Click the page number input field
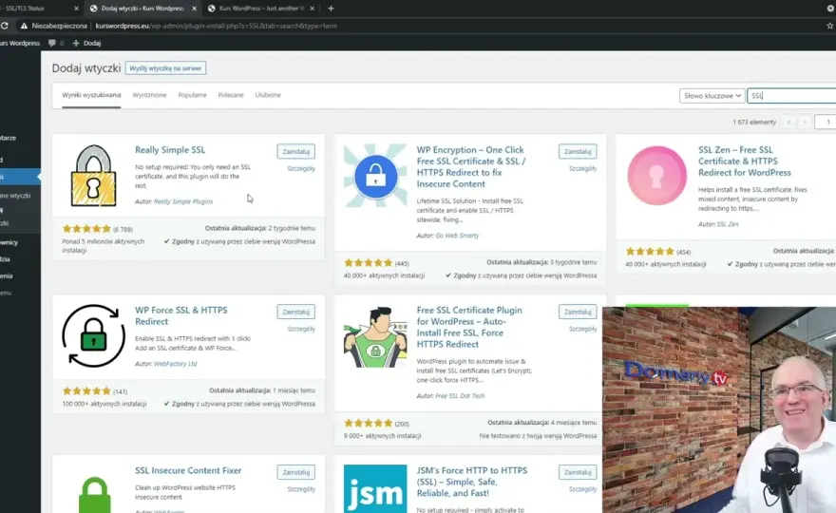Image resolution: width=836 pixels, height=513 pixels. pyautogui.click(x=826, y=123)
